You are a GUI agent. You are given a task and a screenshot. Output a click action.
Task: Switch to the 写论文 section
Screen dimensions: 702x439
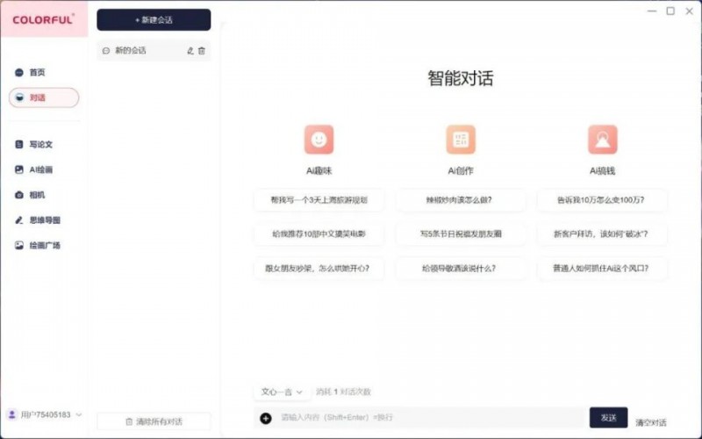(40, 144)
